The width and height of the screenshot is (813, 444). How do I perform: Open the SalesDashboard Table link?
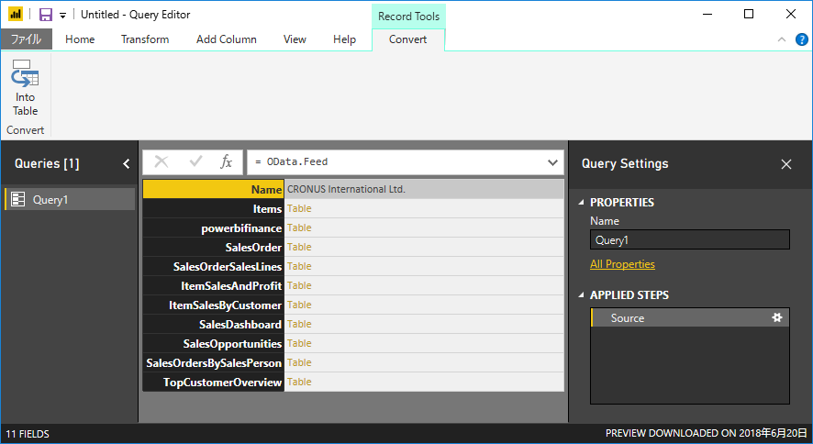coord(299,324)
